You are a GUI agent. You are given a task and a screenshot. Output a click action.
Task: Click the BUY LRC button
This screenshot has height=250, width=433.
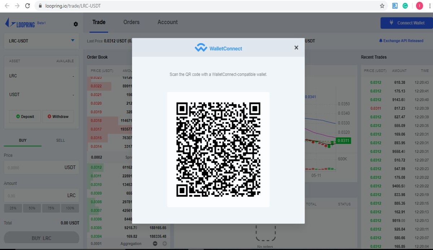tap(41, 238)
